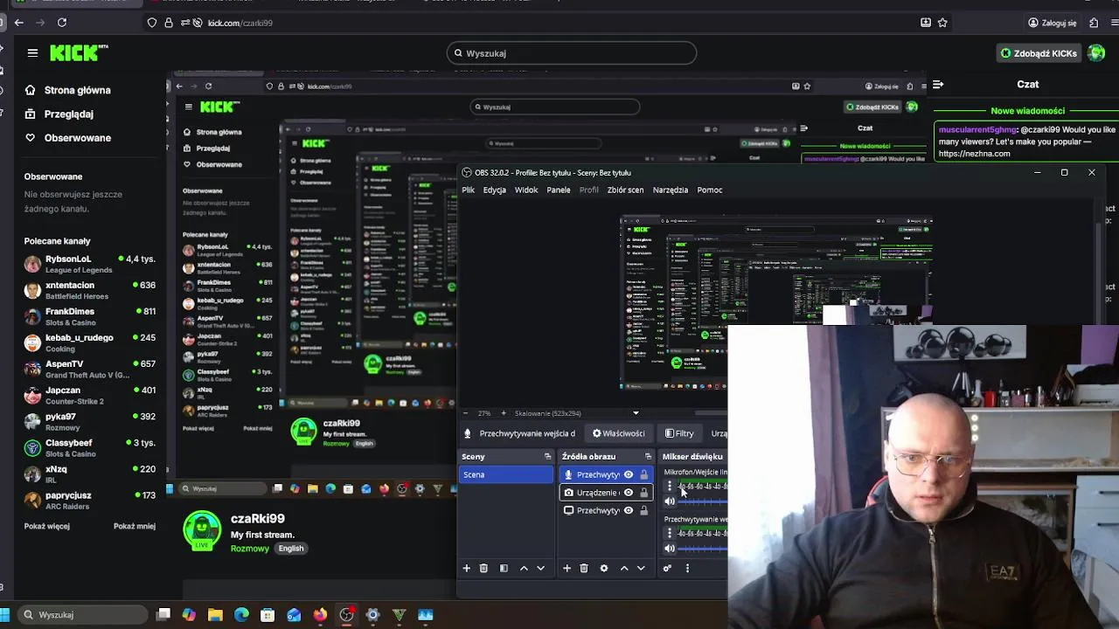Screen dimensions: 1119x629
Task: Delete the selected scene with the trash icon
Action: [x=483, y=568]
